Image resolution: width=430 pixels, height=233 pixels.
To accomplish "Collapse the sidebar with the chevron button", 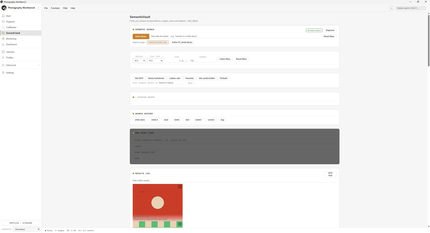I will (38, 8).
